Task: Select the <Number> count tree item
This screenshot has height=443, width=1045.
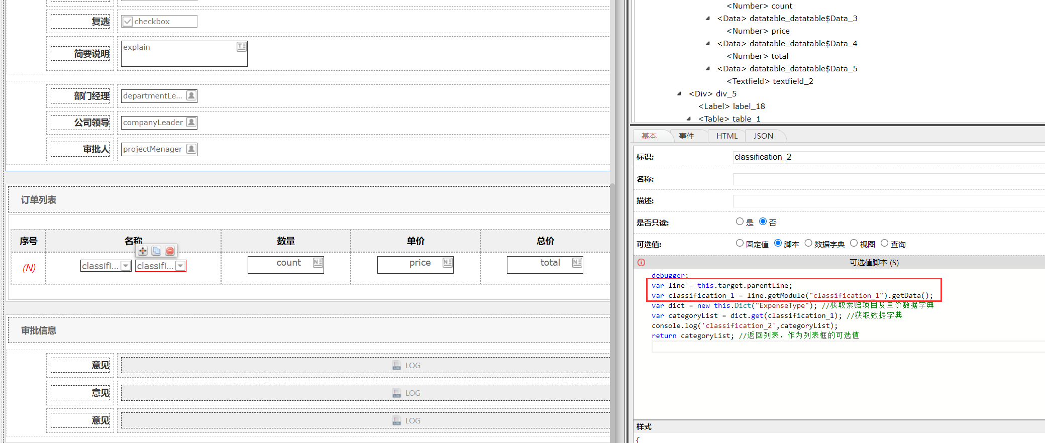Action: 759,6
